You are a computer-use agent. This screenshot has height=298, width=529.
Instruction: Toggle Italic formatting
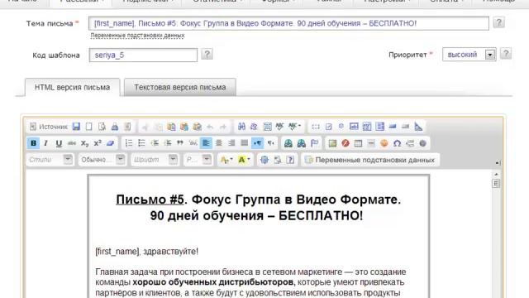pyautogui.click(x=46, y=143)
